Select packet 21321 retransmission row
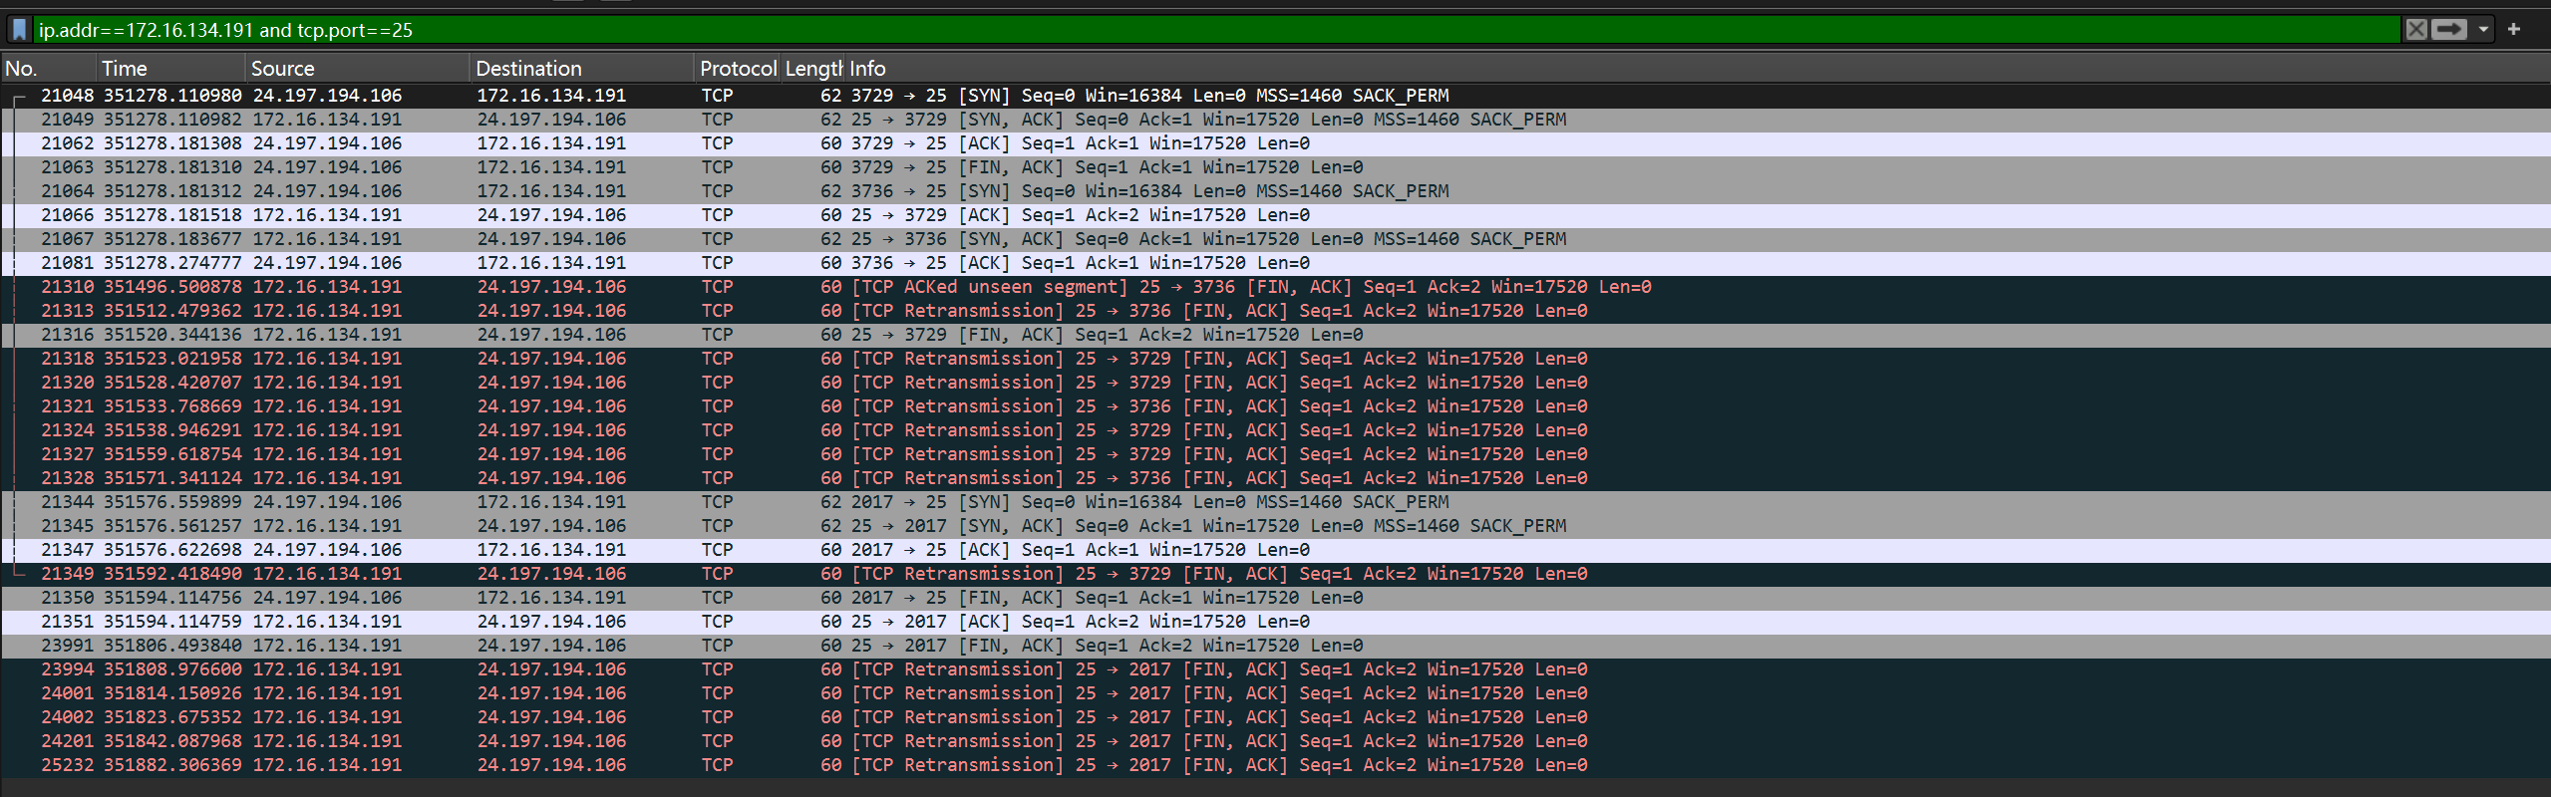This screenshot has width=2551, height=797. (x=1275, y=406)
